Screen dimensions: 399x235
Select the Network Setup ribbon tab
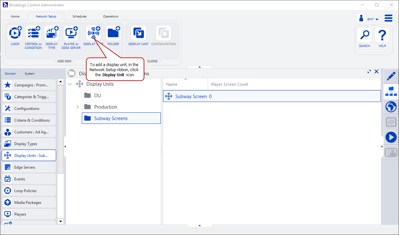pos(46,17)
